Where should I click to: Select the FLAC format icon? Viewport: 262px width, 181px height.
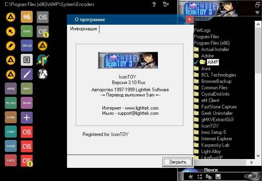click(x=11, y=103)
